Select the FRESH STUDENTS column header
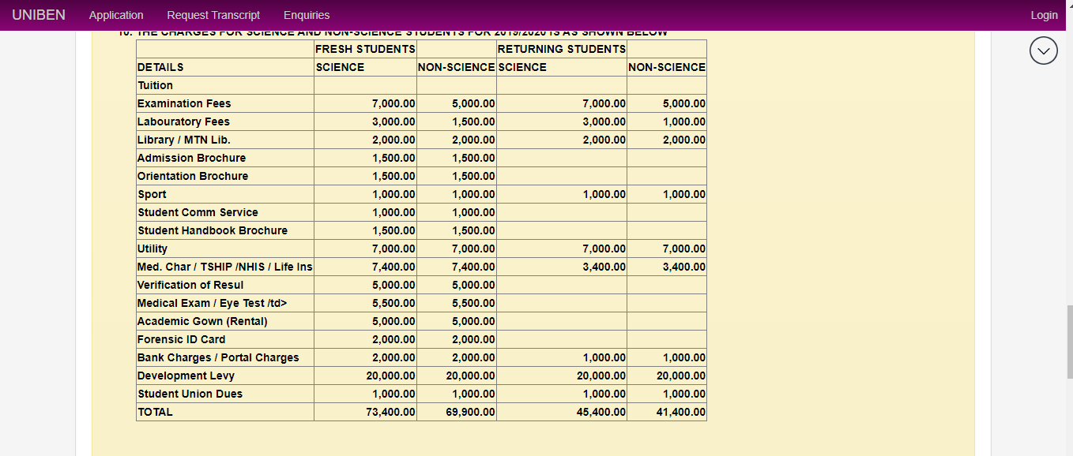Screen dimensions: 1073x456 click(367, 48)
